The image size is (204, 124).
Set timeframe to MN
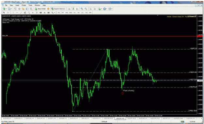tap(90, 13)
